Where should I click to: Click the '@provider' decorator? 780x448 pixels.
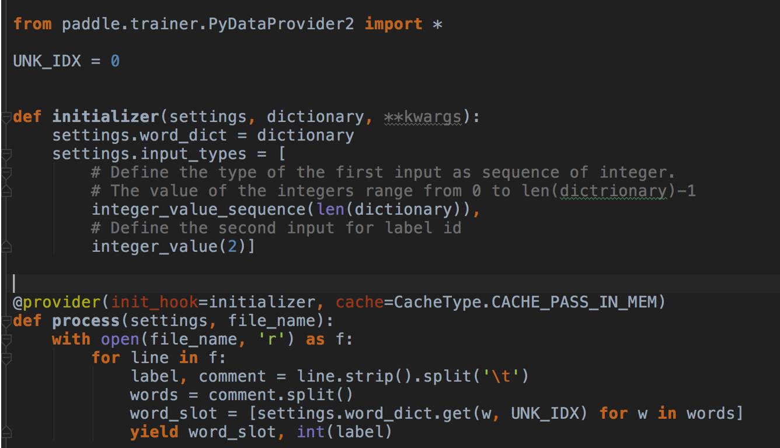coord(56,303)
